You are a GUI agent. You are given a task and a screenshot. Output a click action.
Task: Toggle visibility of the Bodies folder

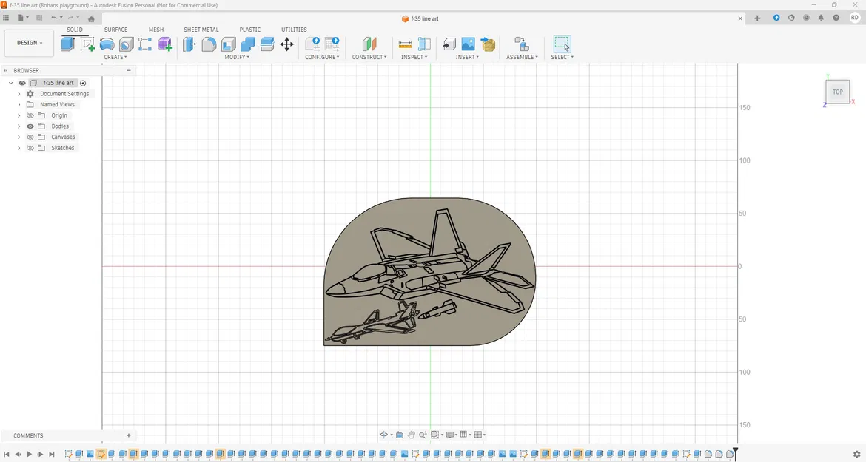click(x=30, y=126)
